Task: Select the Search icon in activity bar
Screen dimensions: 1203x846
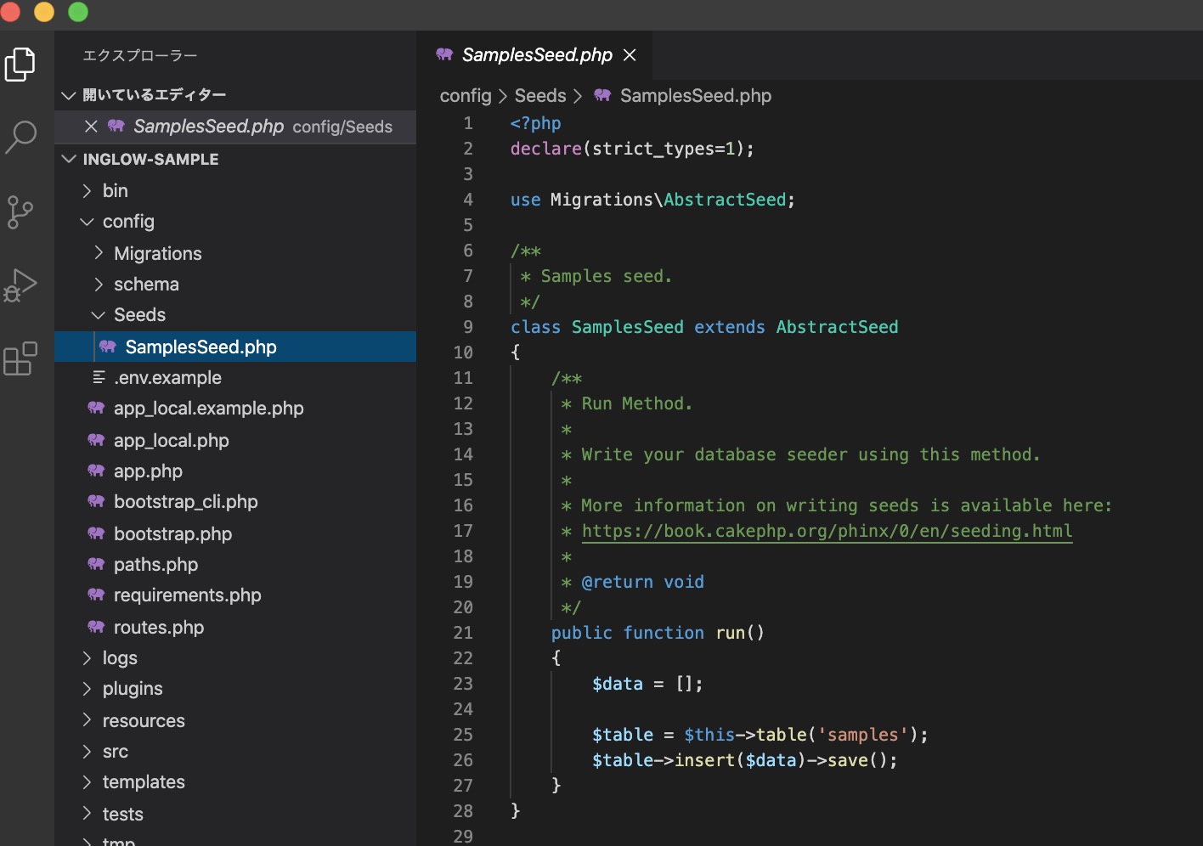Action: point(21,137)
